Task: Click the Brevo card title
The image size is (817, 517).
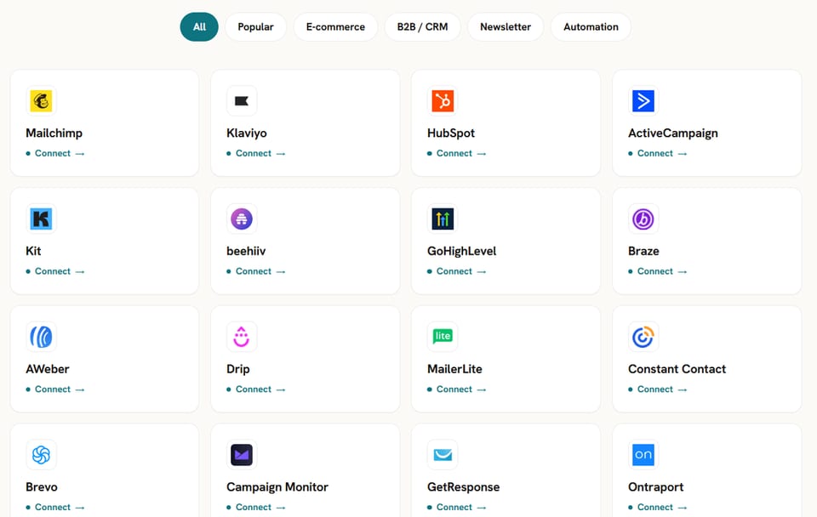Action: (x=42, y=486)
